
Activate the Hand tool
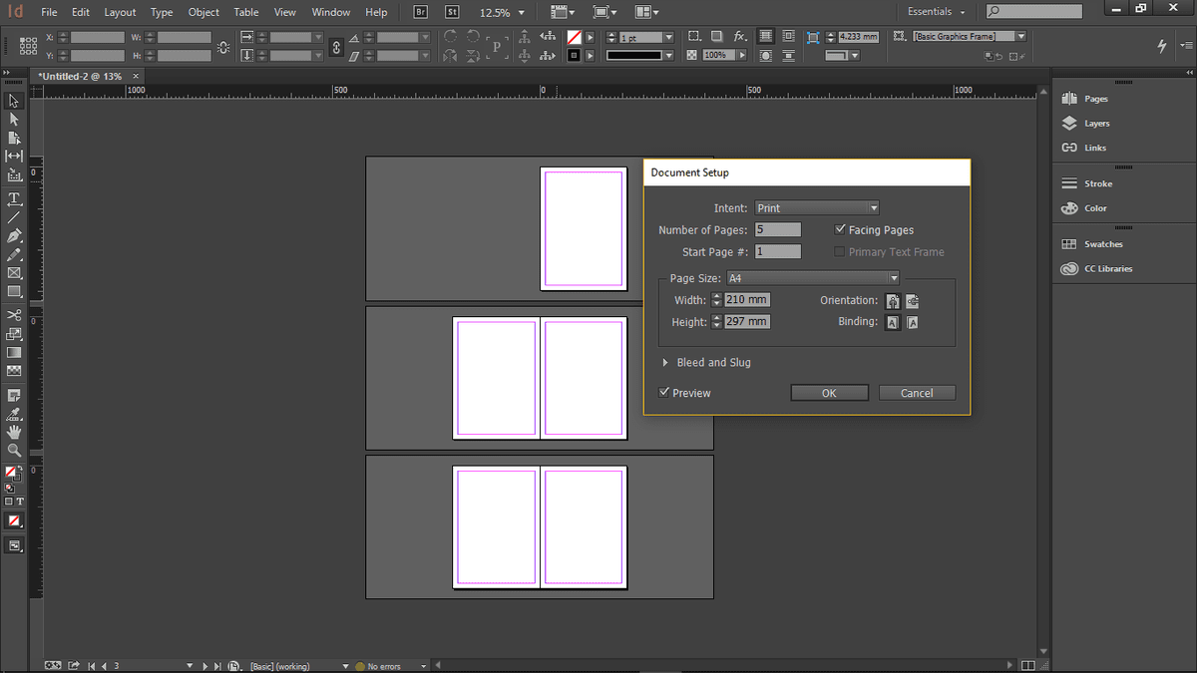[x=15, y=432]
